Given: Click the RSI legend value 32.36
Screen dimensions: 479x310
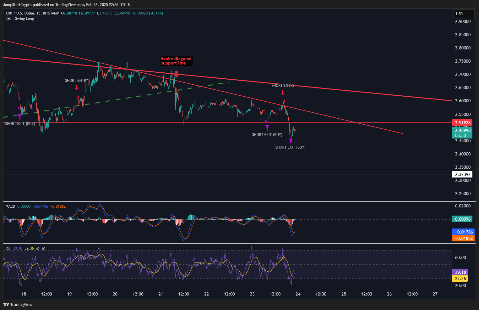Looking at the screenshot, I should 29,248.
